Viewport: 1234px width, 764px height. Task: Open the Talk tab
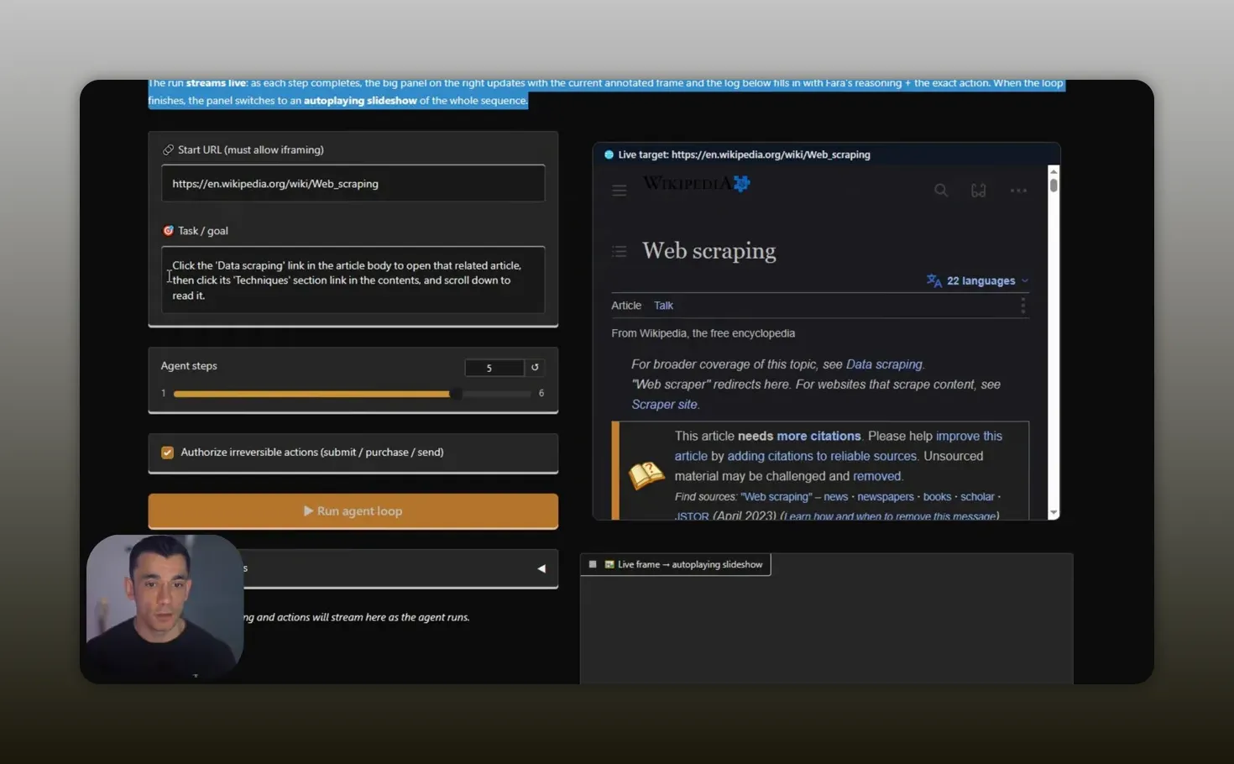click(x=663, y=306)
